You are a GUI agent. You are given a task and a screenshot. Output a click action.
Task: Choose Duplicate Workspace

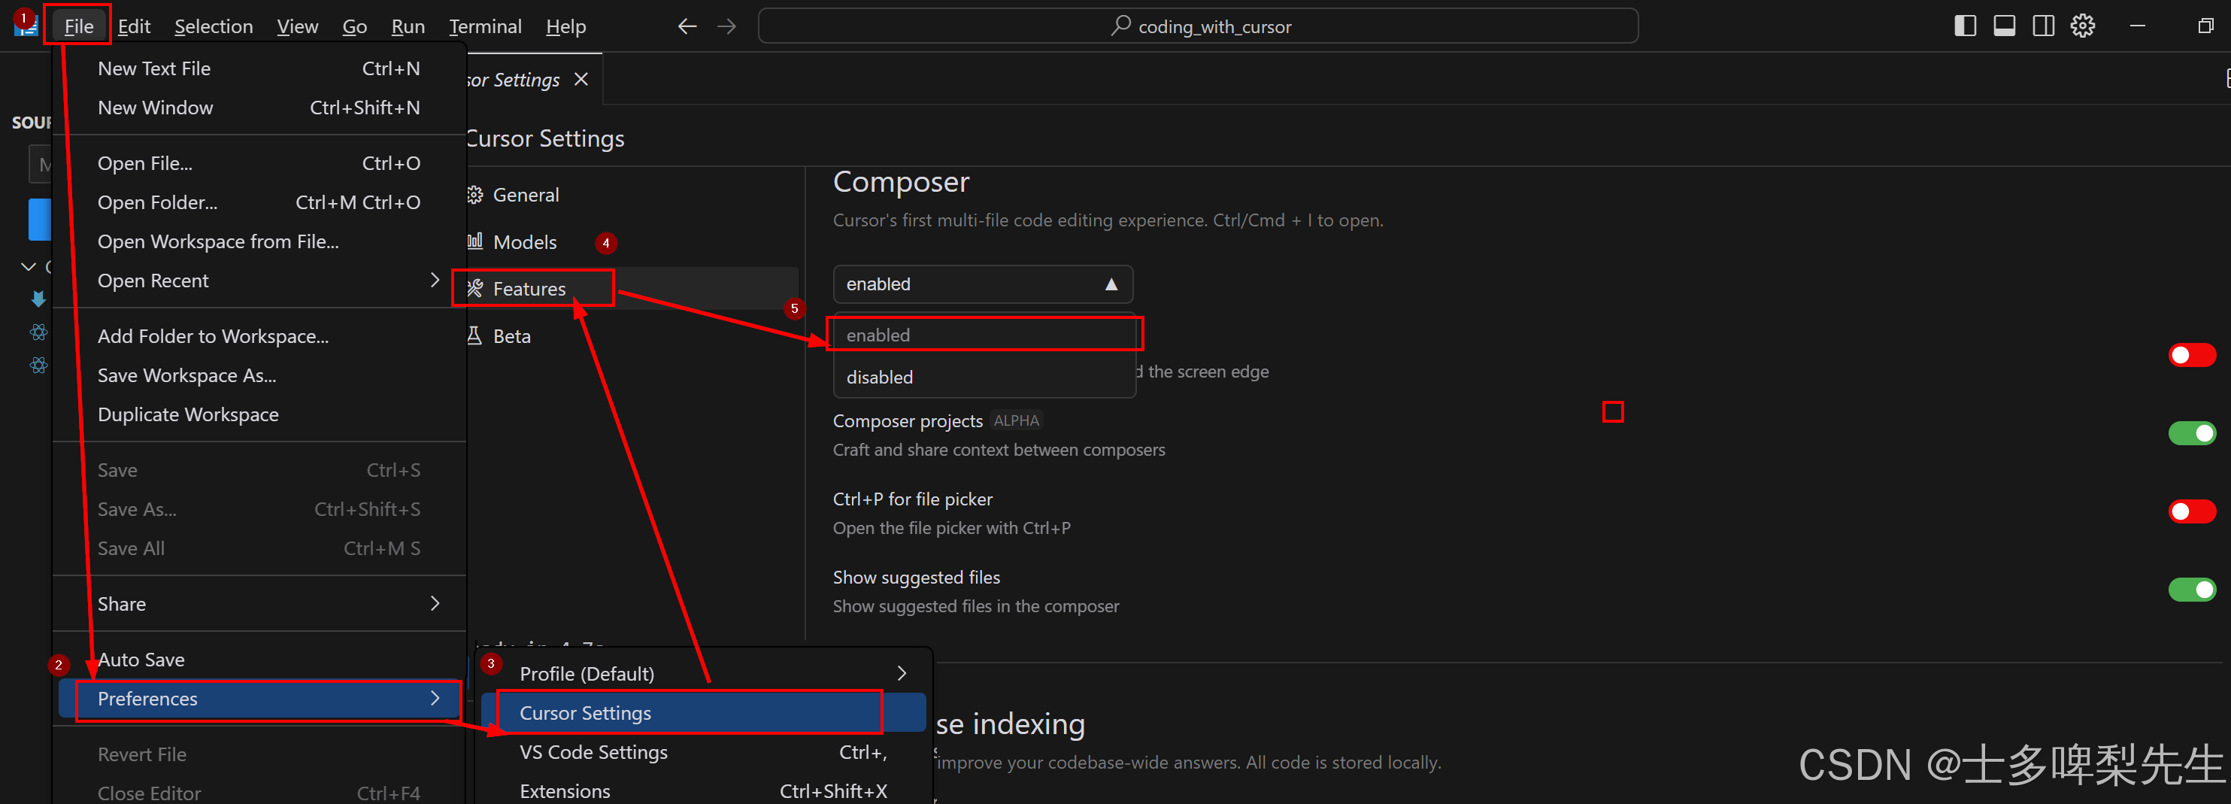coord(259,414)
